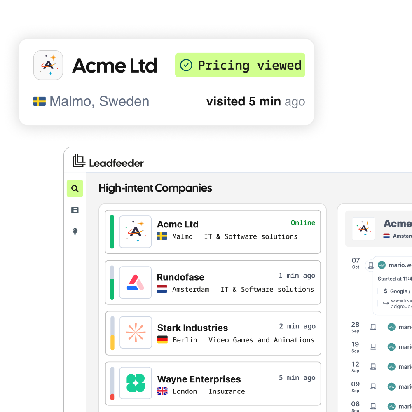Select the 19 Sep timeline date
Image resolution: width=412 pixels, height=412 pixels.
coord(355,347)
